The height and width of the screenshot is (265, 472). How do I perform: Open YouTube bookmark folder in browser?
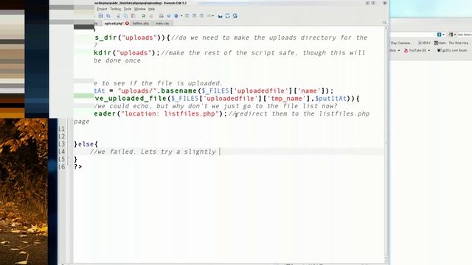coord(417,51)
